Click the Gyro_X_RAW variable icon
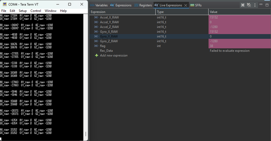The width and height of the screenshot is (271, 141). pos(96,32)
